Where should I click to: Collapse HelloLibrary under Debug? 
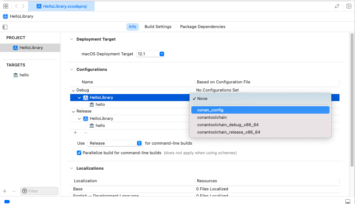(x=79, y=98)
